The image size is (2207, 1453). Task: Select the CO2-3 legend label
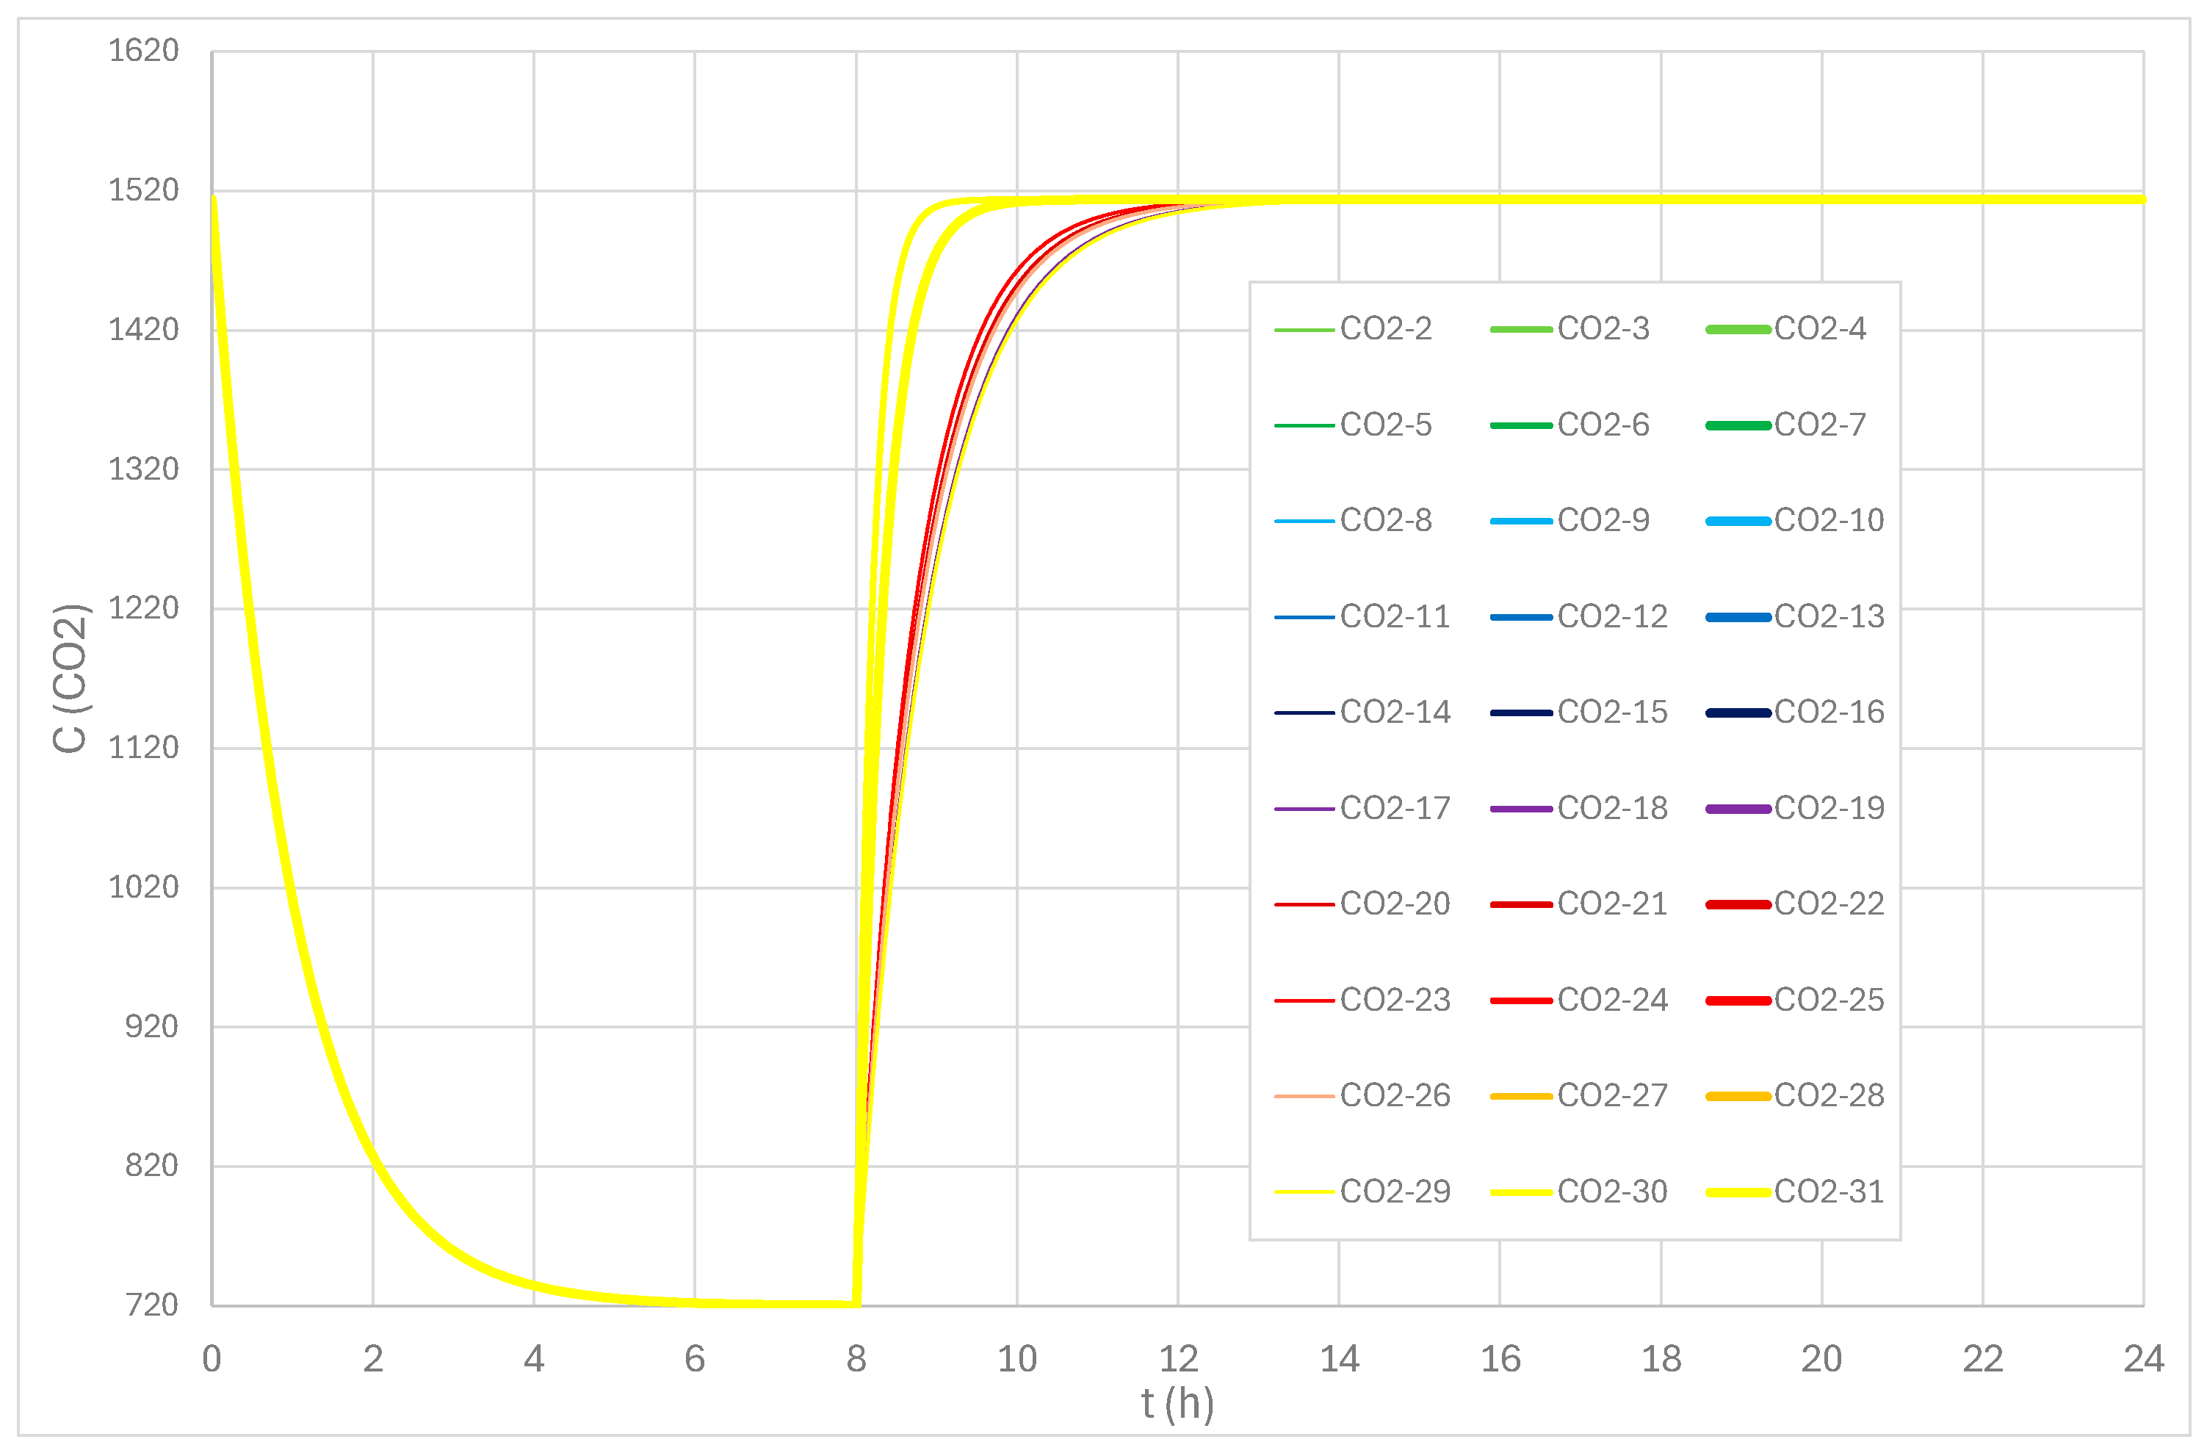[1603, 328]
